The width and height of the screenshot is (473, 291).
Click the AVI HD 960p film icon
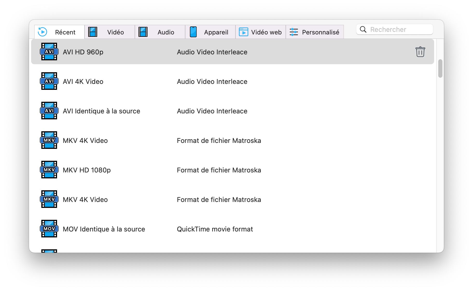click(x=49, y=52)
